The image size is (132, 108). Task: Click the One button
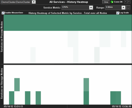pos(106,2)
